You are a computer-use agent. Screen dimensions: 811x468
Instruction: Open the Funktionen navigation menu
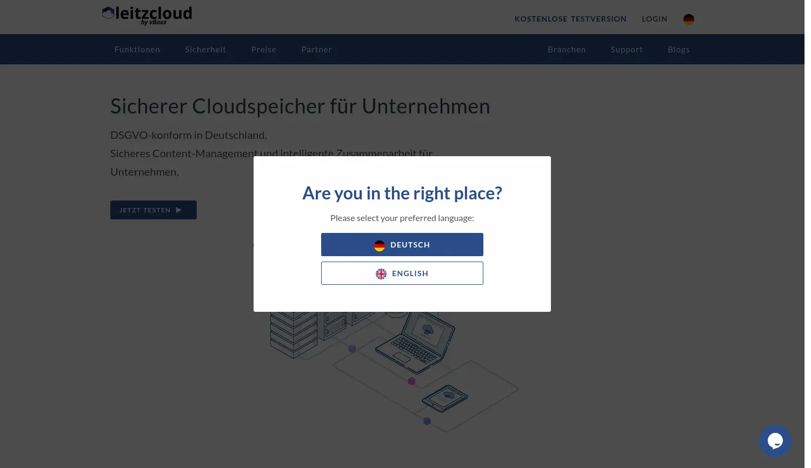[x=137, y=49]
